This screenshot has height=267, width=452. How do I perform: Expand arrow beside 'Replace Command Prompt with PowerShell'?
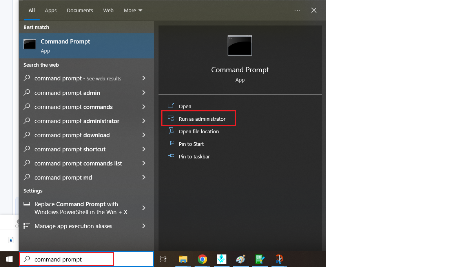[x=144, y=208]
